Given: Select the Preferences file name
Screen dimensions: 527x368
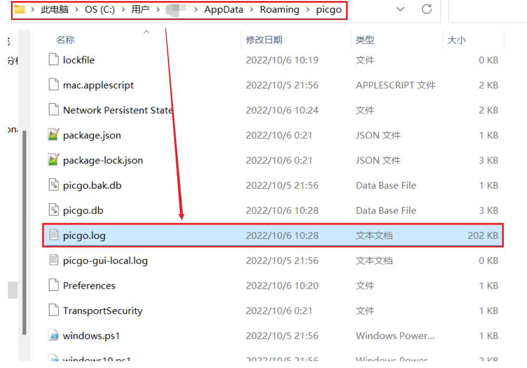Looking at the screenshot, I should [89, 285].
